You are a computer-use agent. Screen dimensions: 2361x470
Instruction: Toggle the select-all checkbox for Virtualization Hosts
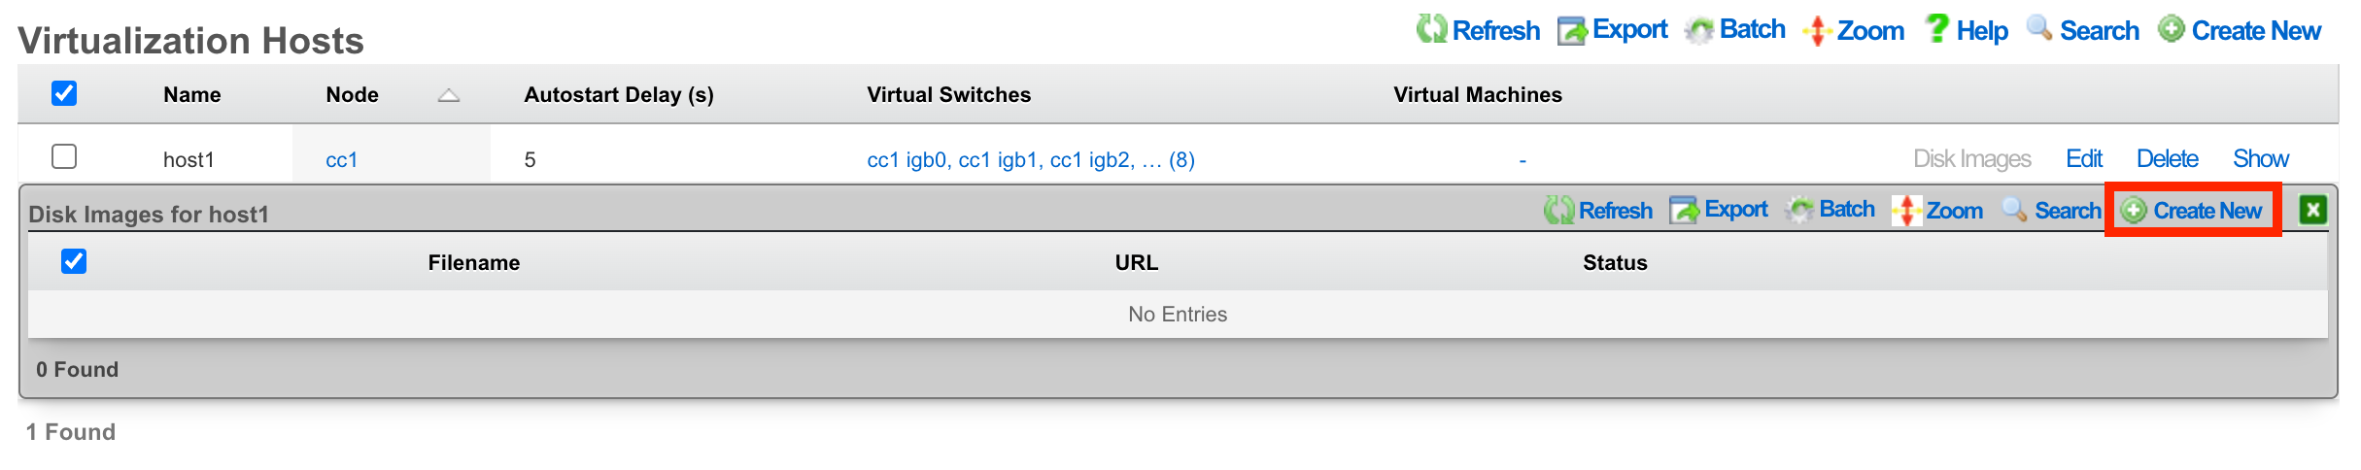coord(64,93)
